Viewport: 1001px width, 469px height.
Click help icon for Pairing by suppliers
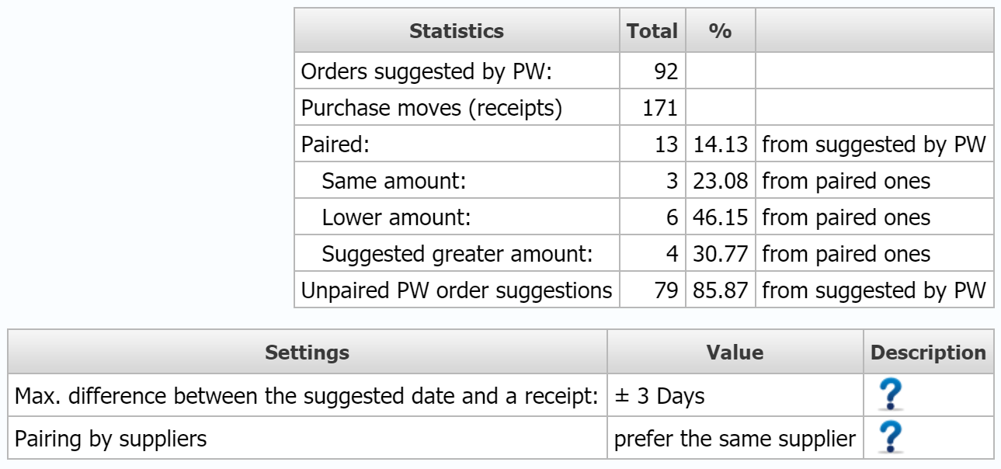pos(890,439)
